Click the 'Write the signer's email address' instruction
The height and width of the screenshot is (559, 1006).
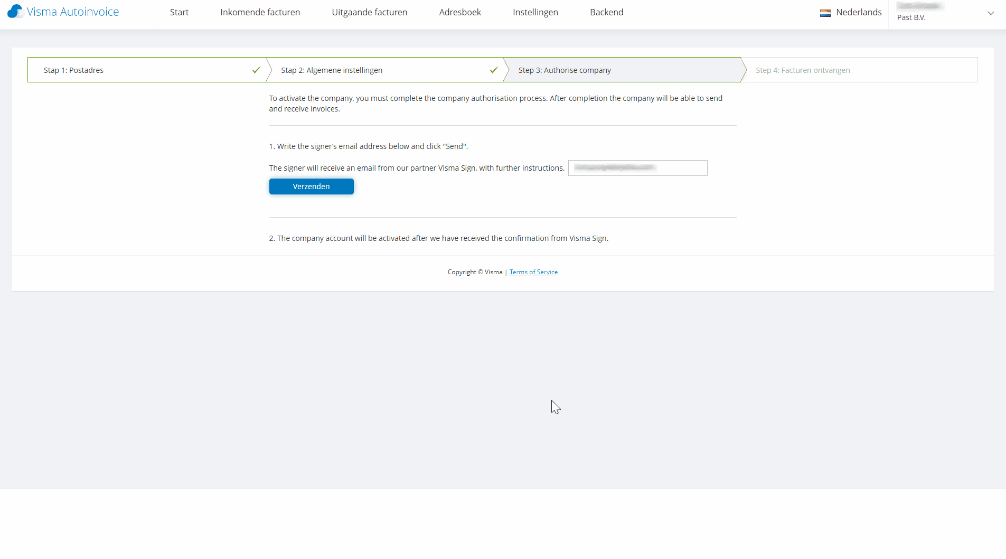[x=369, y=146]
